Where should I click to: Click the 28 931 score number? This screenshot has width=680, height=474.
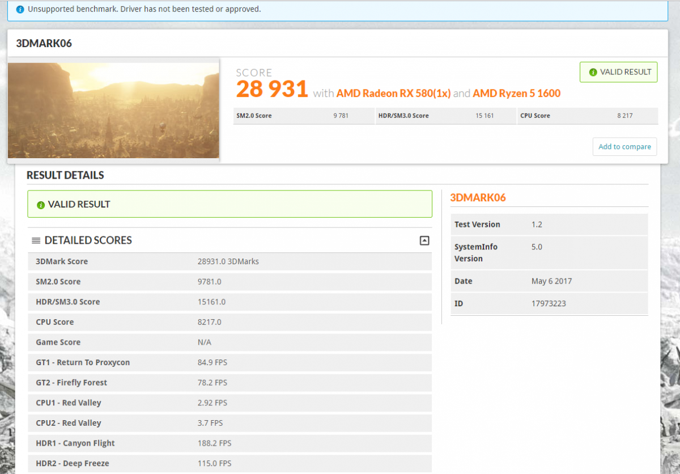[272, 90]
